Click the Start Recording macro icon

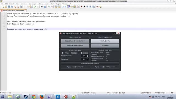coord(81,7)
